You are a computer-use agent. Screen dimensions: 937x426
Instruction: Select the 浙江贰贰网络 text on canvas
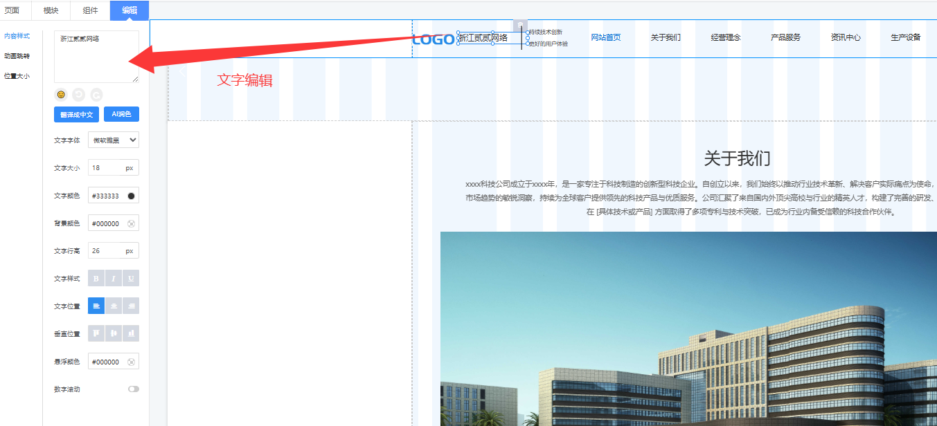point(483,38)
